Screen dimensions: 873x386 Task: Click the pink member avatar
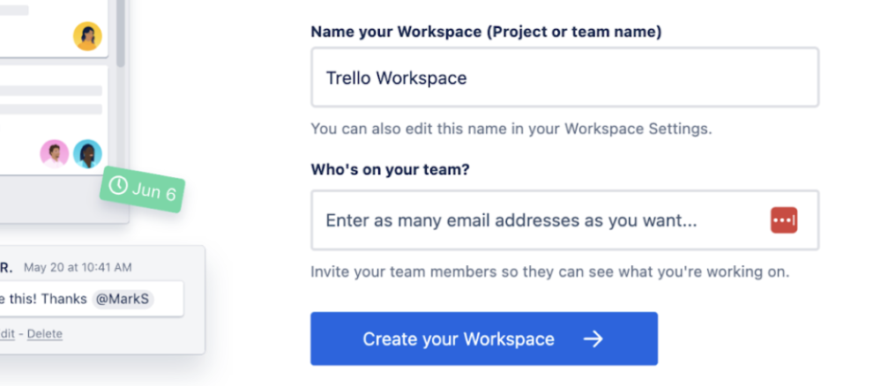(54, 153)
